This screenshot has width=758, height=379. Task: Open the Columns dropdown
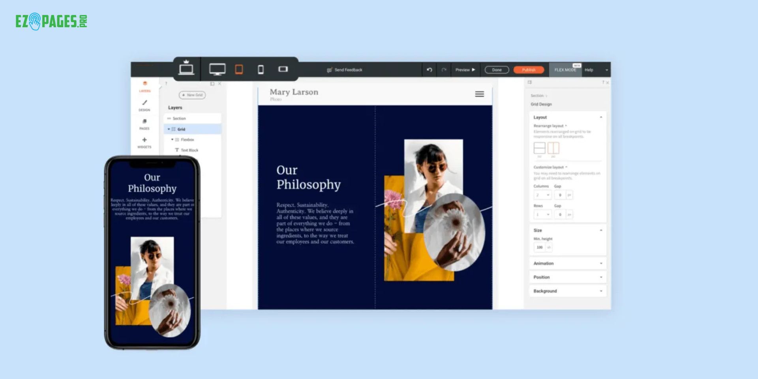pyautogui.click(x=542, y=195)
